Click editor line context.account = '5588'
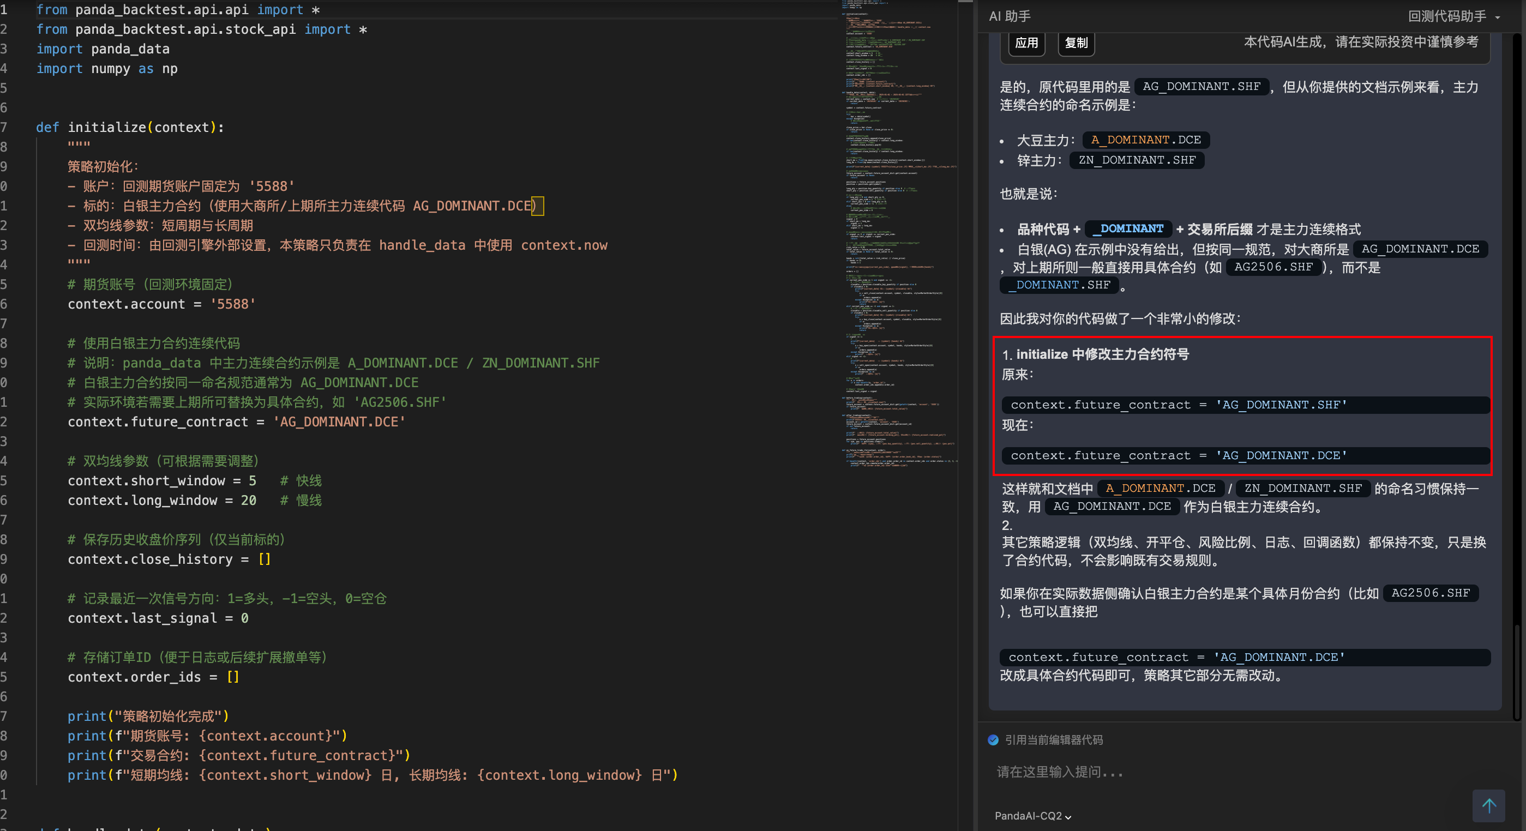 coord(162,304)
